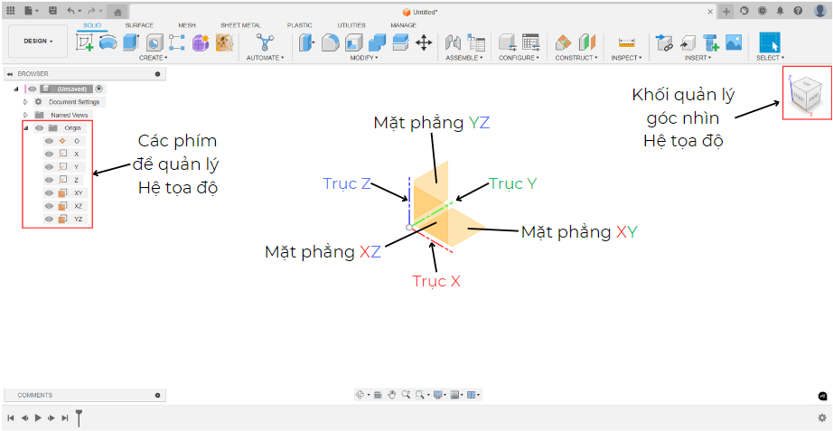Toggle visibility of the Origin folder

pyautogui.click(x=39, y=127)
